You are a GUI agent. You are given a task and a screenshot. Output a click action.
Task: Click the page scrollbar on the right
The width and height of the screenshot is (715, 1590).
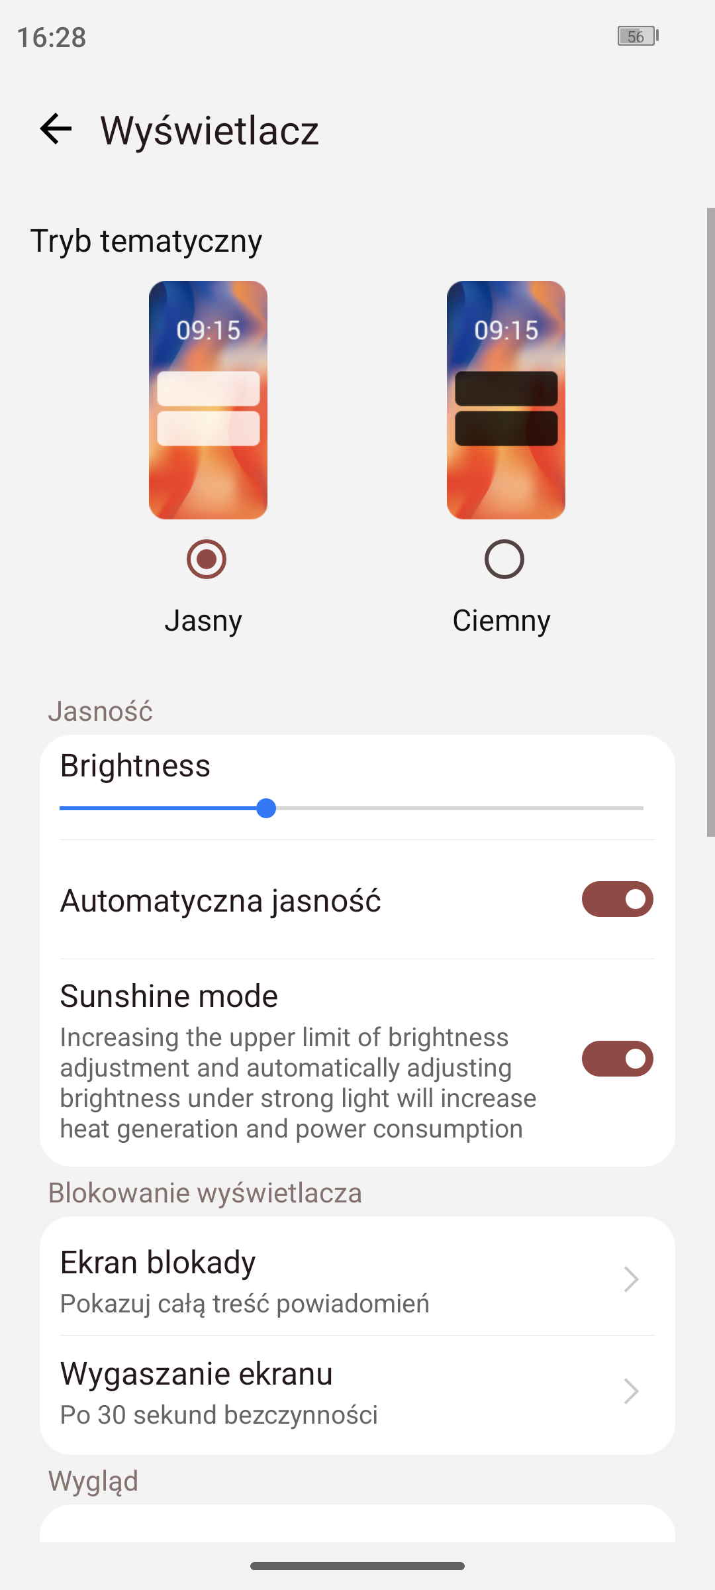[710, 522]
